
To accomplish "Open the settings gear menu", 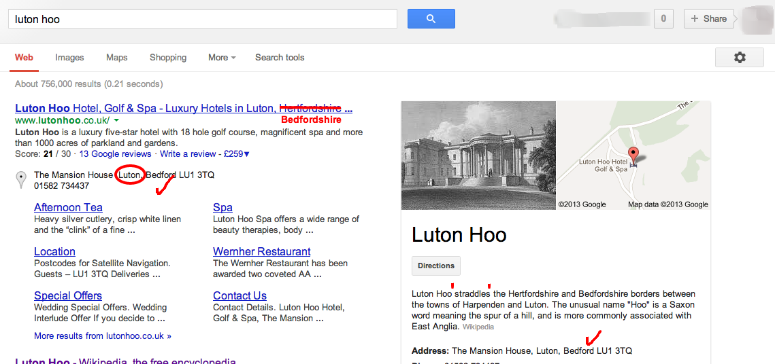I will click(739, 58).
